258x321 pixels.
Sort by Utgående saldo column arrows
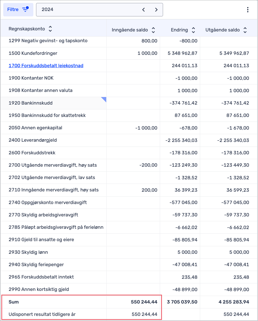click(245, 30)
